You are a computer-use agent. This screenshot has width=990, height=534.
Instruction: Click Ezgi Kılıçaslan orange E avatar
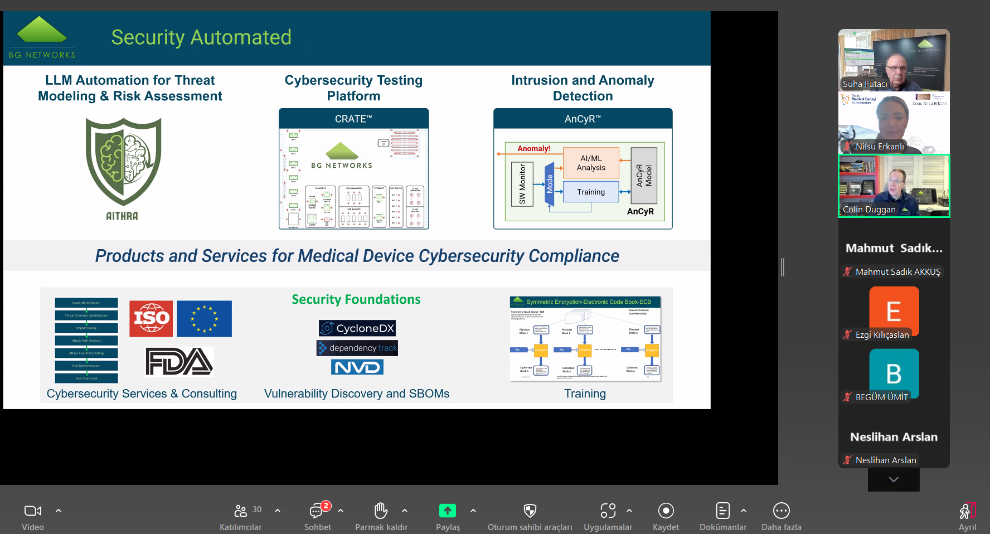[x=894, y=311]
